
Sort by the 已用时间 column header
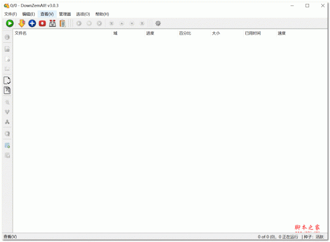pyautogui.click(x=260, y=33)
